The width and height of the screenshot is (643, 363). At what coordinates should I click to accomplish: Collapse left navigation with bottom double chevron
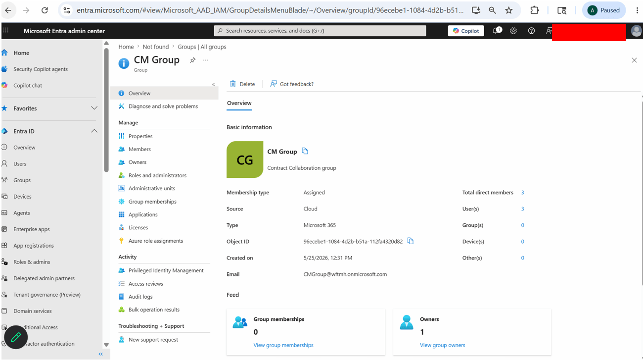click(100, 354)
